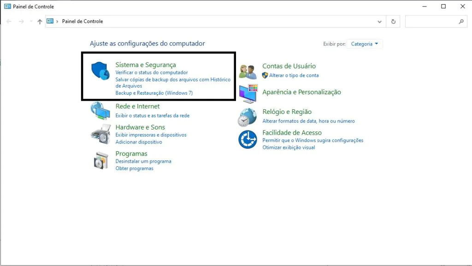
Task: Expand the address bar history dropdown
Action: 380,22
